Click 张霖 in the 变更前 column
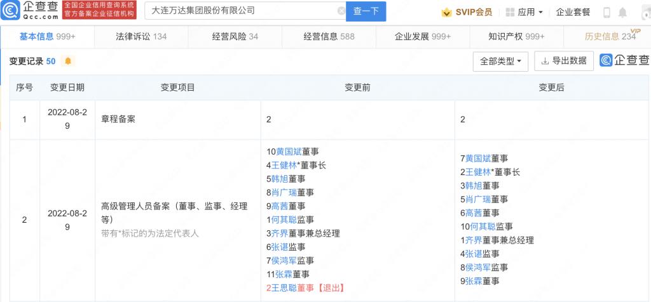Screen dimensions: 651x302 284,274
